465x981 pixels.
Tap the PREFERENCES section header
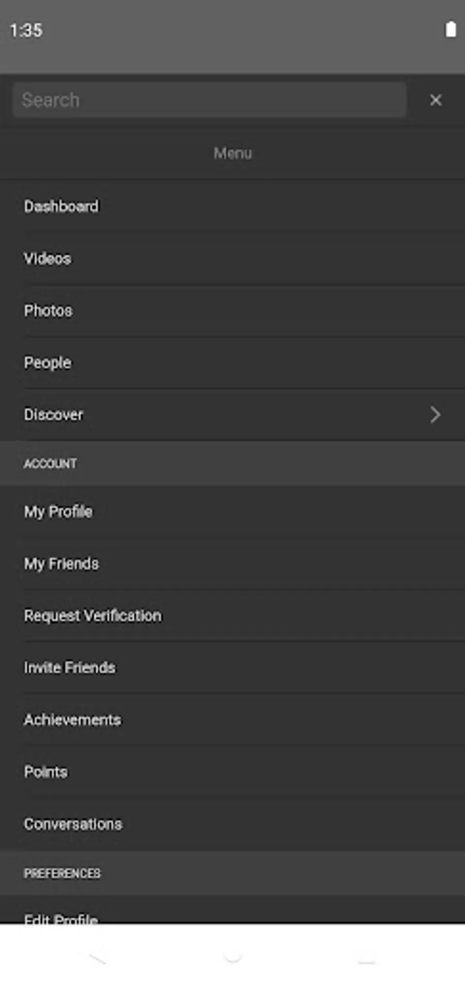click(x=233, y=873)
